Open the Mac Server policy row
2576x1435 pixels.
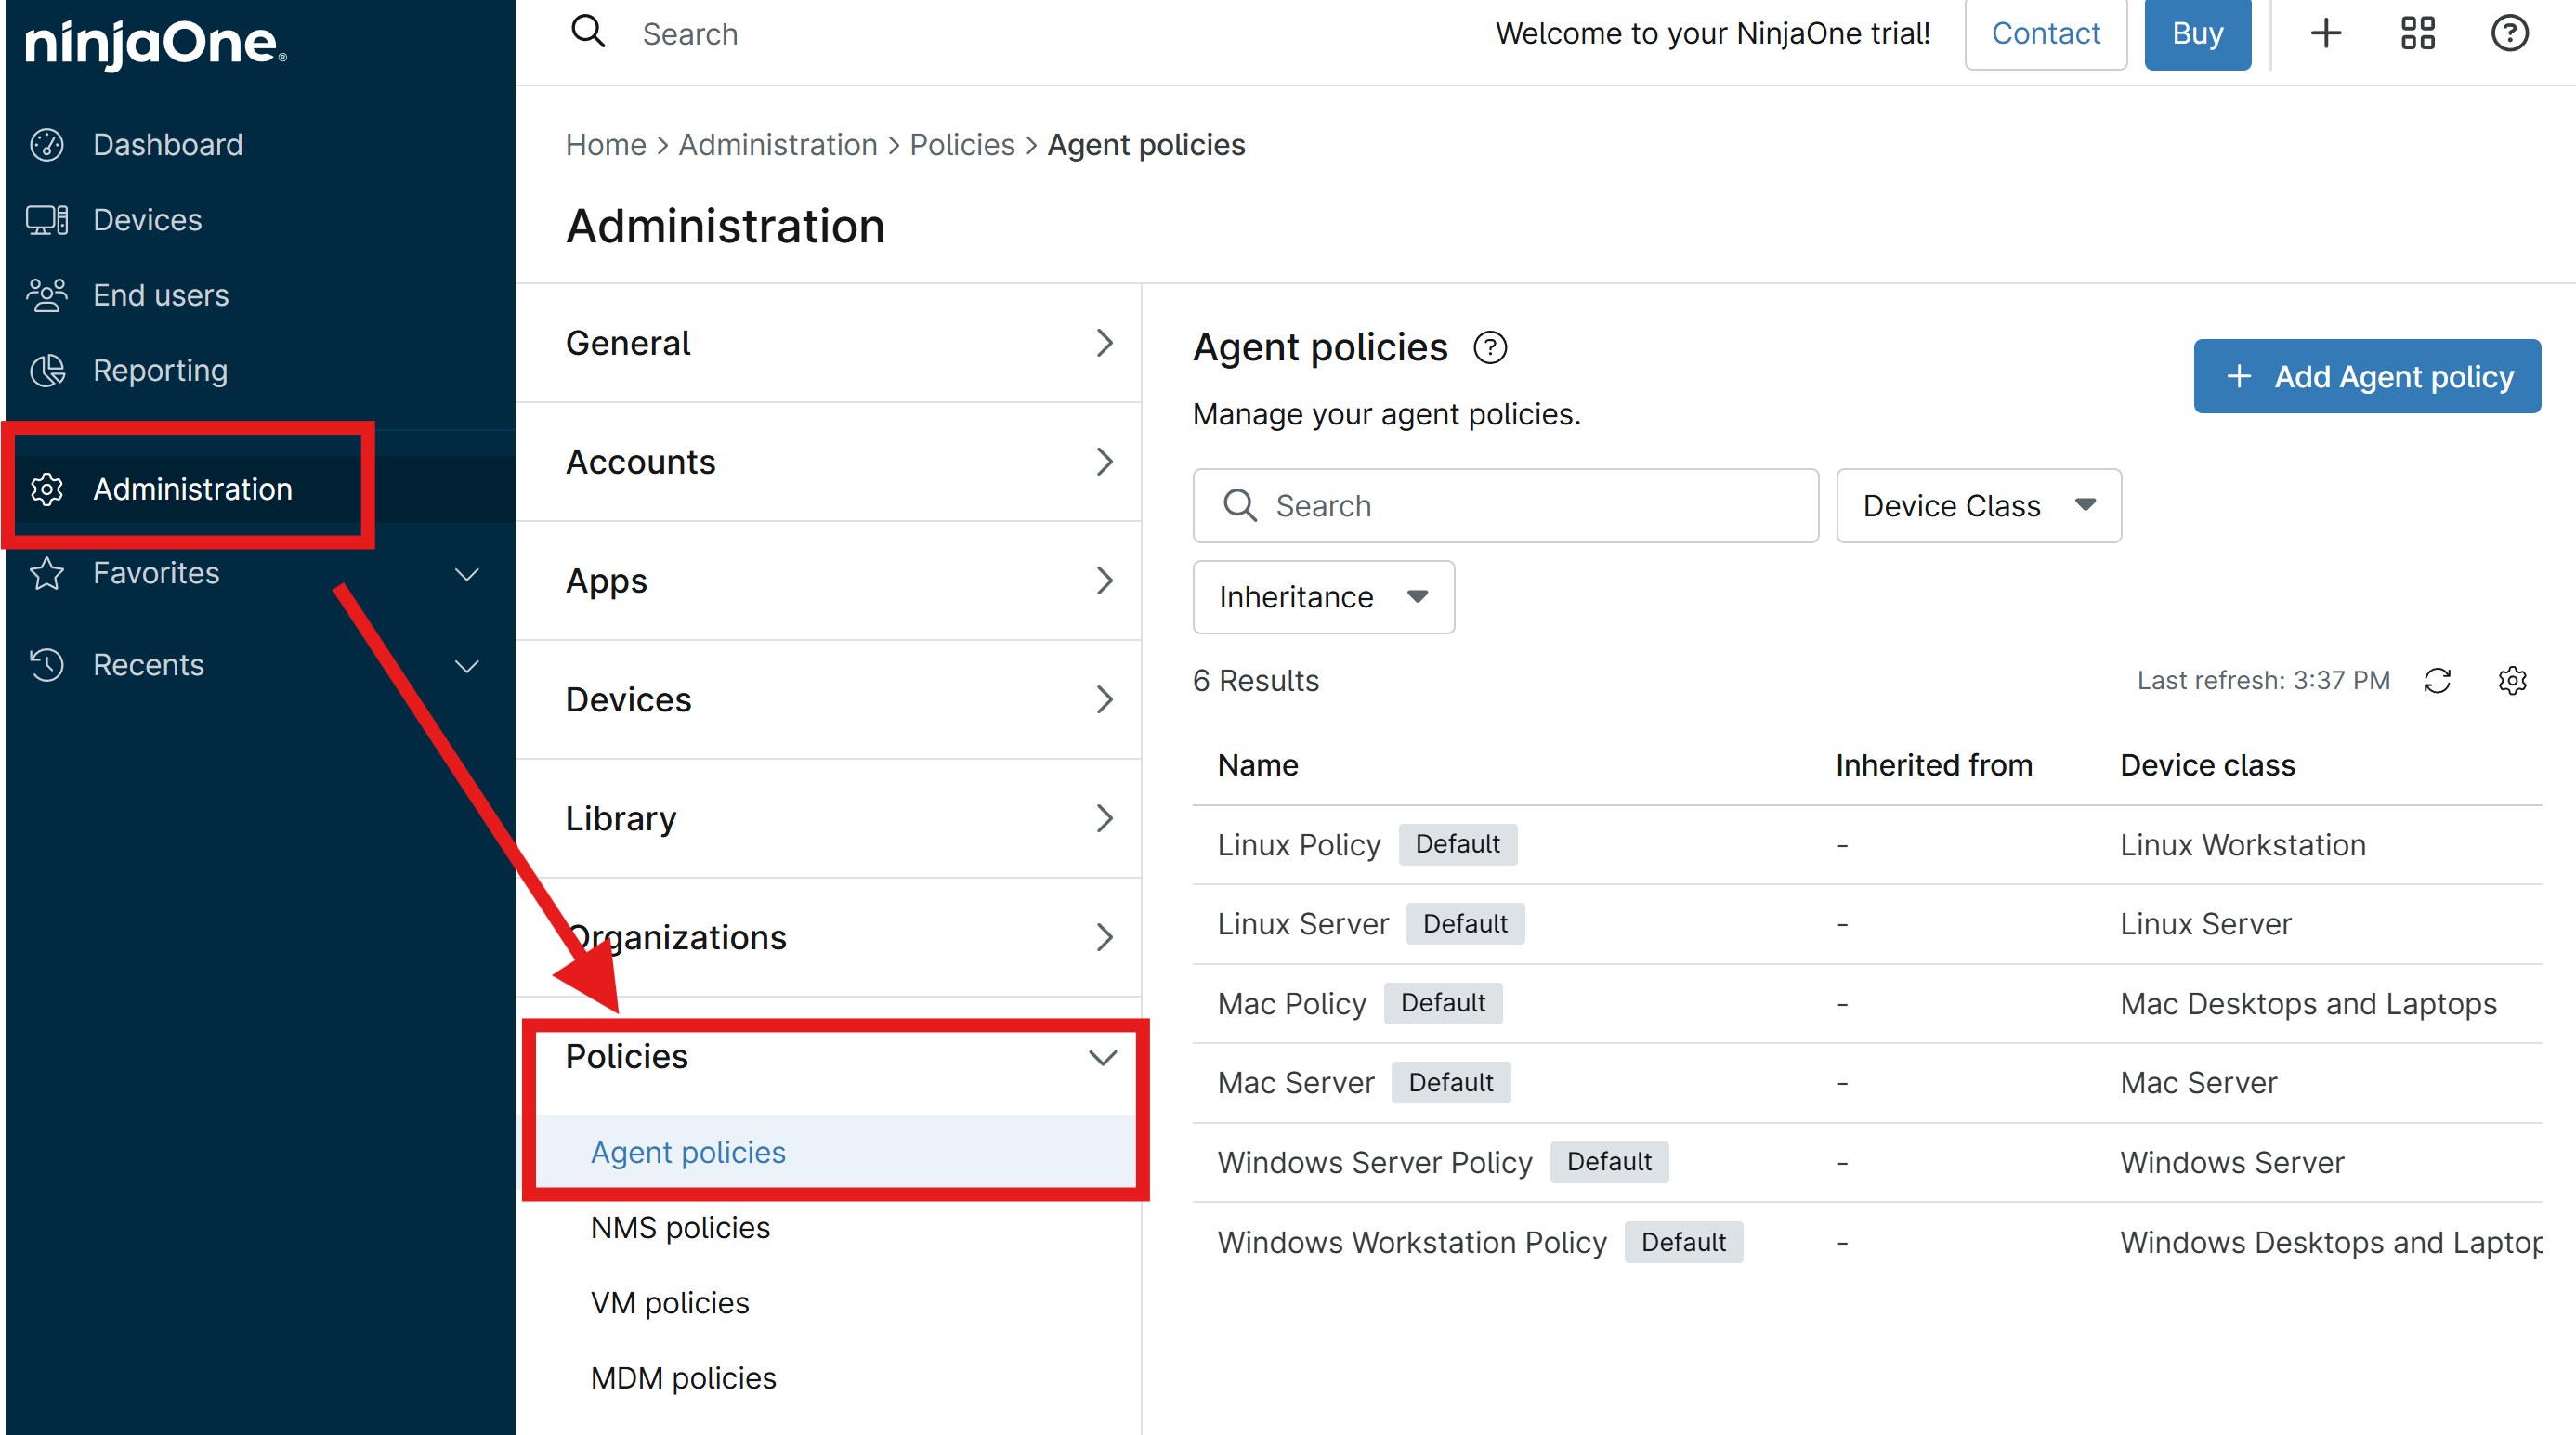[1866, 1083]
